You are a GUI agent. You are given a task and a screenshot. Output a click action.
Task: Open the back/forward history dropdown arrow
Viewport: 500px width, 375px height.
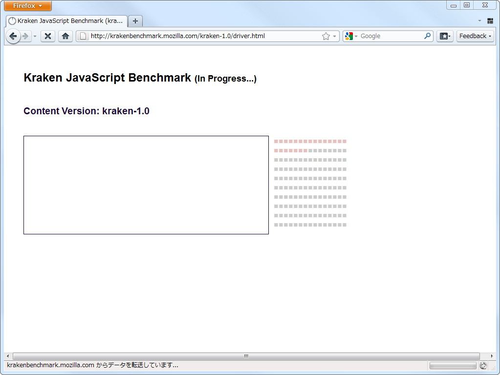click(35, 36)
